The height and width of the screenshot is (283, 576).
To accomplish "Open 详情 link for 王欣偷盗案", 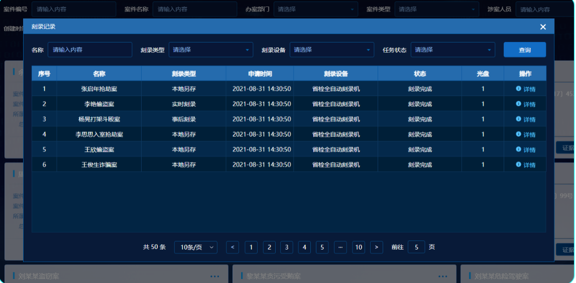I will pos(529,150).
